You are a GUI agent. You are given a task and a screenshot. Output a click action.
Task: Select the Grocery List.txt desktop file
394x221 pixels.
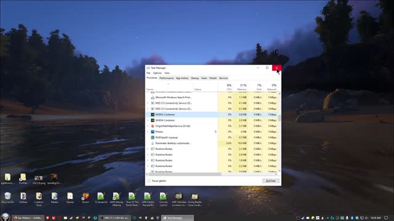tap(163, 200)
